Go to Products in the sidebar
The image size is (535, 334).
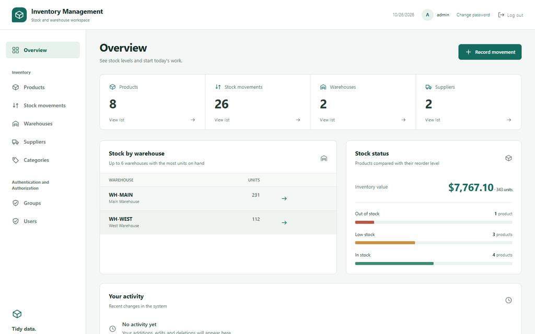(x=43, y=87)
